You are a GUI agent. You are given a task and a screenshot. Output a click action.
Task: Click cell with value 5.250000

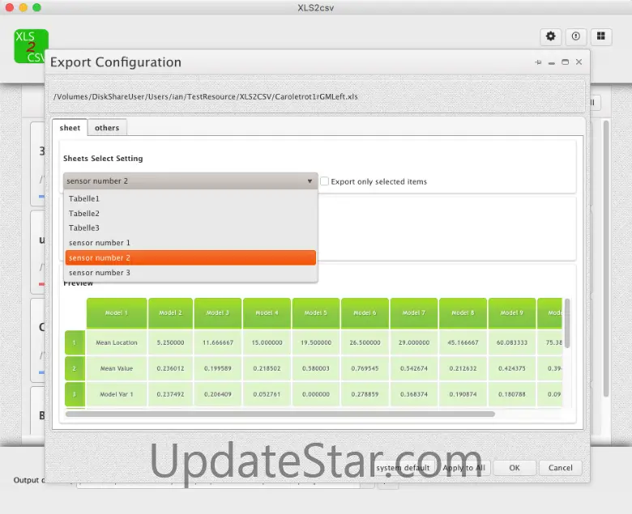pyautogui.click(x=170, y=342)
